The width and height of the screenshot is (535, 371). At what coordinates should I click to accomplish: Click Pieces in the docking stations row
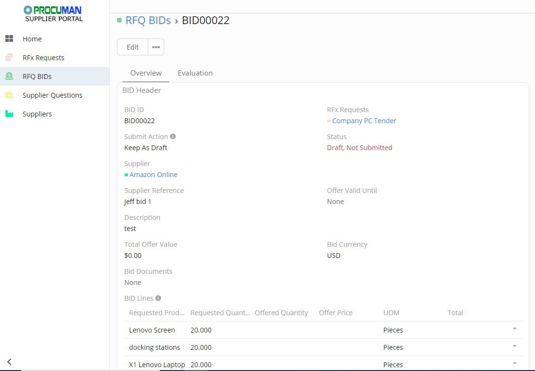393,347
